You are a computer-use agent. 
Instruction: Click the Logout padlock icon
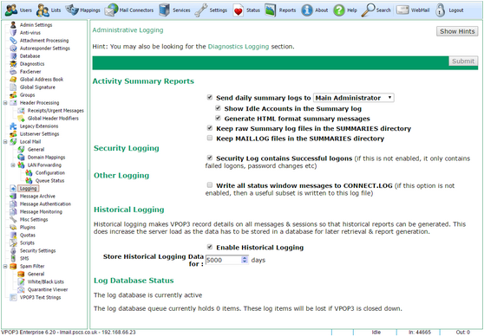(x=440, y=10)
